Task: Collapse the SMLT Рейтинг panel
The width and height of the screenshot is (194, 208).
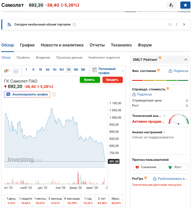Action: pyautogui.click(x=186, y=60)
